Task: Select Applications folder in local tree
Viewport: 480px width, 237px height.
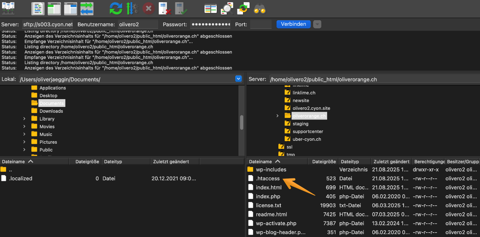Action: [52, 88]
